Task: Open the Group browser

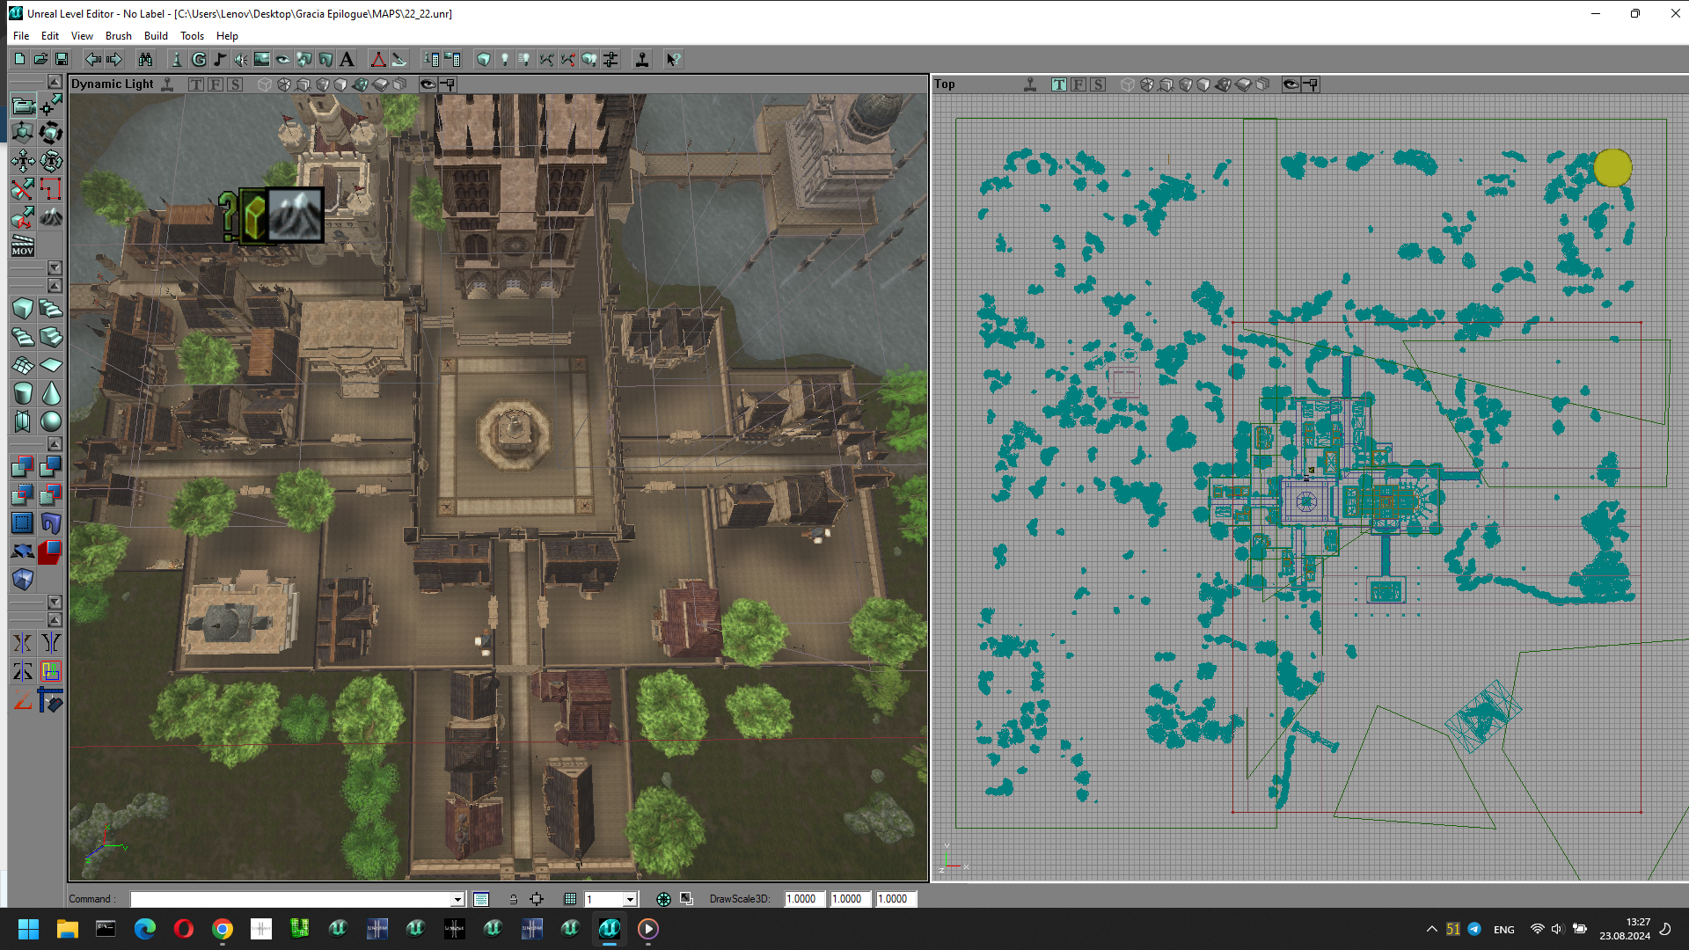Action: coord(199,59)
